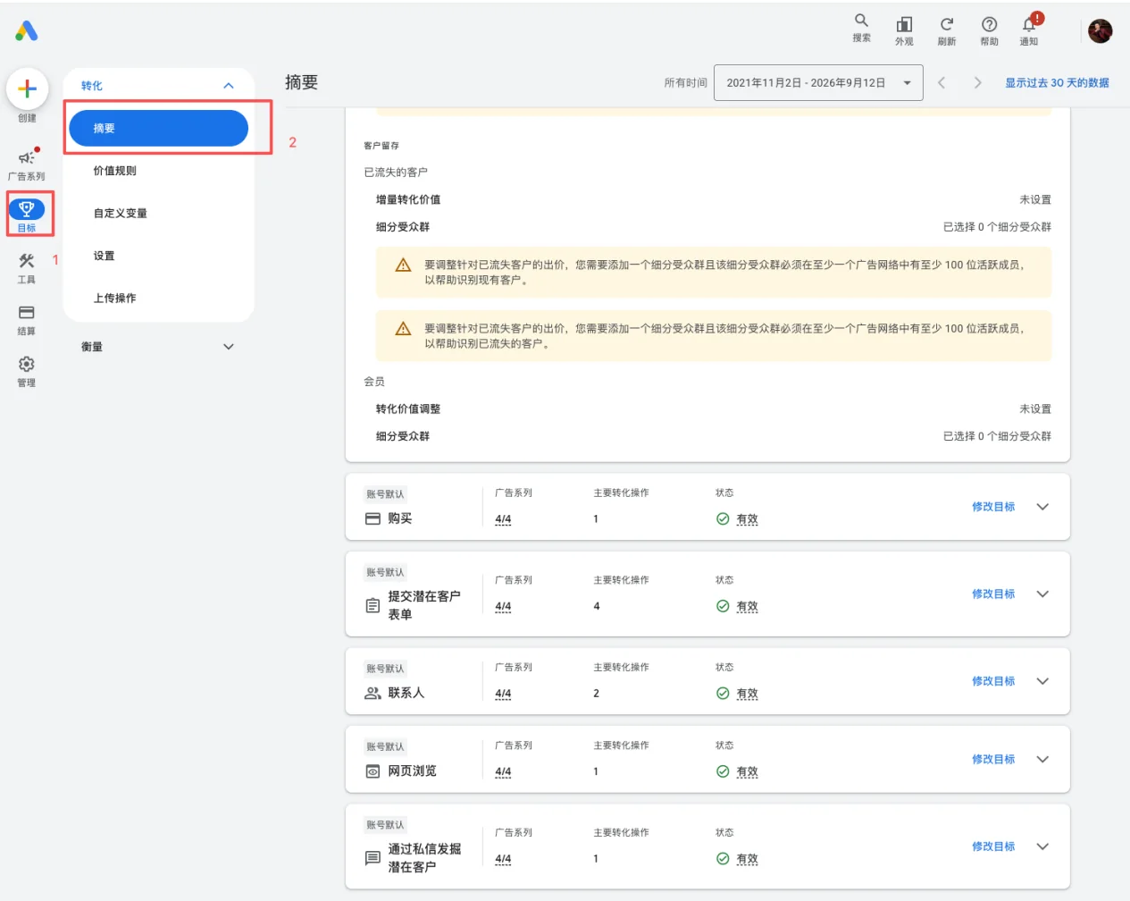The height and width of the screenshot is (901, 1130).
Task: Expand the 购买 goal card
Action: coord(1042,507)
